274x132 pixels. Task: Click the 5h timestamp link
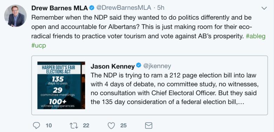[161, 8]
